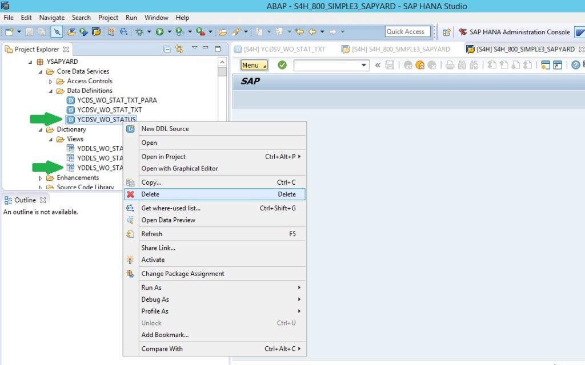Image resolution: width=585 pixels, height=365 pixels.
Task: Collapse the YSAPYARD package node
Action: [30, 62]
